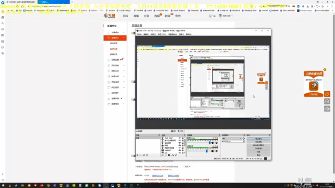Click the orange play icon on right edge

pos(327,94)
